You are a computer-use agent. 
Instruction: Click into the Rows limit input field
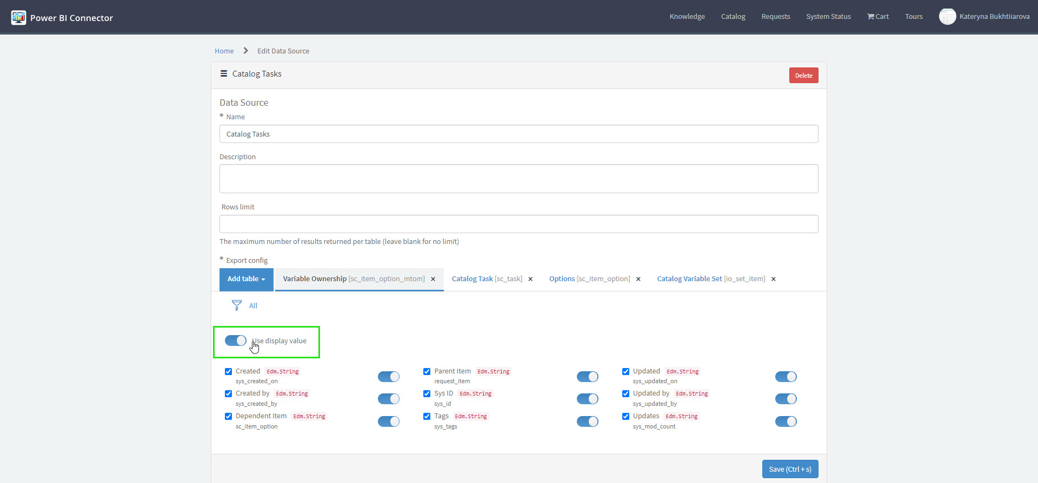coord(518,224)
